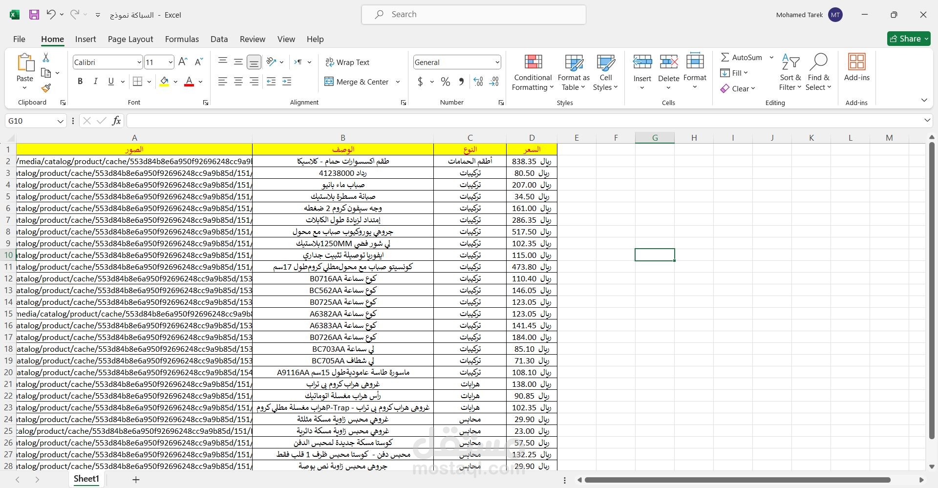Select the Sheet1 sheet tab
Image resolution: width=938 pixels, height=488 pixels.
point(86,479)
